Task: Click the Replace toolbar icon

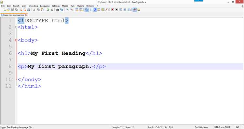Action: point(62,10)
